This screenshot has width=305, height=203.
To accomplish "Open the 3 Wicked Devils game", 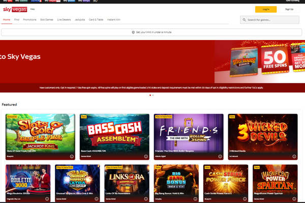I will pos(263,137).
